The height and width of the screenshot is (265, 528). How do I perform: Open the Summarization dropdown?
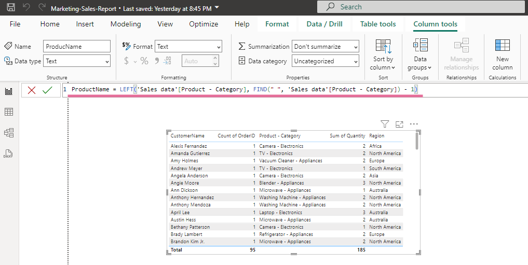pyautogui.click(x=326, y=46)
